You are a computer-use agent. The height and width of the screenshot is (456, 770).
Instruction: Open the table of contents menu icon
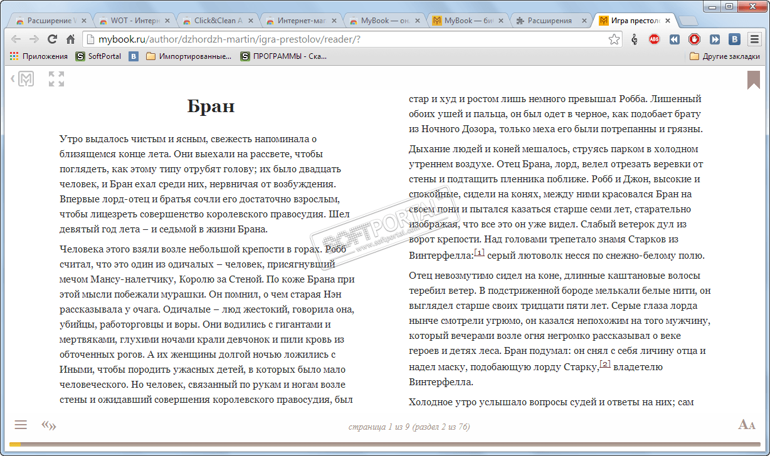click(x=21, y=425)
